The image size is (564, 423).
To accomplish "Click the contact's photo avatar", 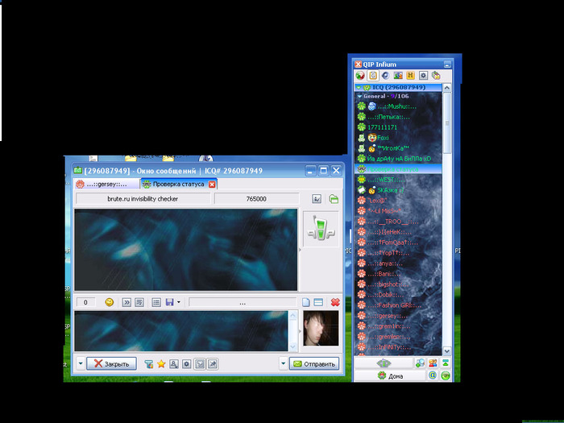I will tap(321, 328).
